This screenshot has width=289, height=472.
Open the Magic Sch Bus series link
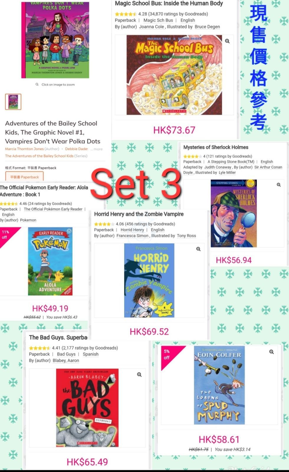(x=158, y=20)
